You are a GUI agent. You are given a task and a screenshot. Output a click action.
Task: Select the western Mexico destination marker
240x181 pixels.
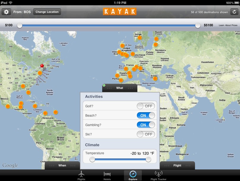(x=8, y=106)
